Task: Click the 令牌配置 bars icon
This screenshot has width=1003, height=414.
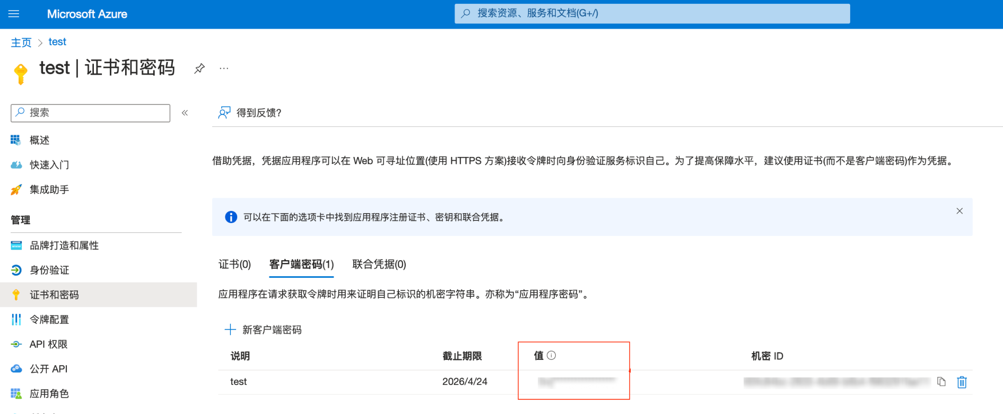Action: tap(16, 319)
